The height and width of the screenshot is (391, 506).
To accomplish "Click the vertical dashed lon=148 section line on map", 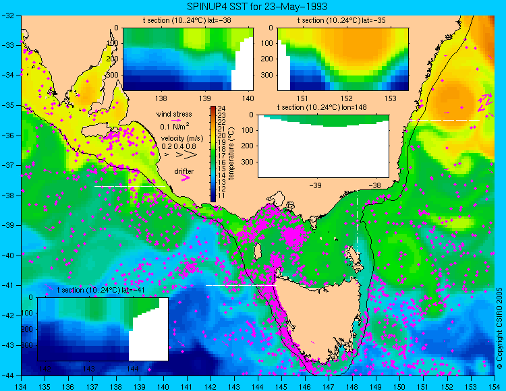I will click(357, 222).
